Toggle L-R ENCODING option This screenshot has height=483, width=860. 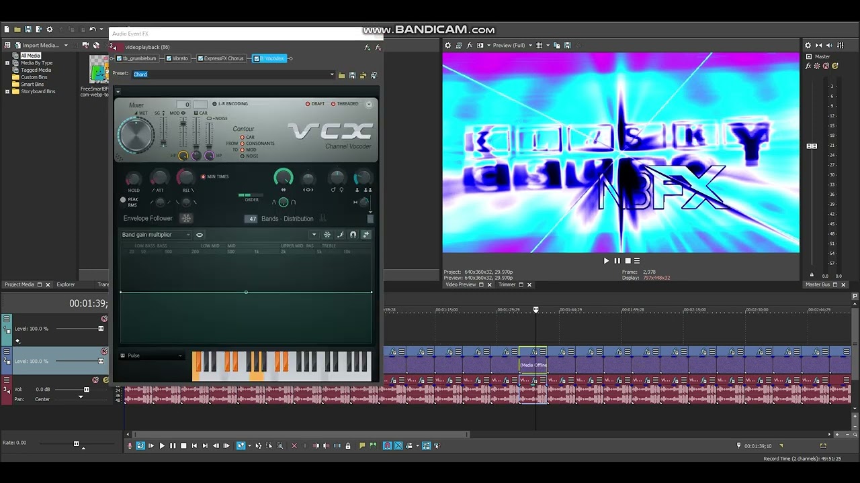point(230,104)
